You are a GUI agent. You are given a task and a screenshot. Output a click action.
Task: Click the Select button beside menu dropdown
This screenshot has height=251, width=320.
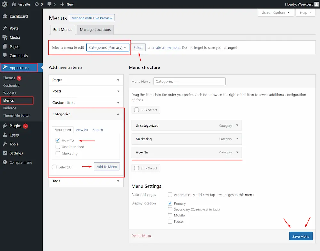[x=138, y=48]
